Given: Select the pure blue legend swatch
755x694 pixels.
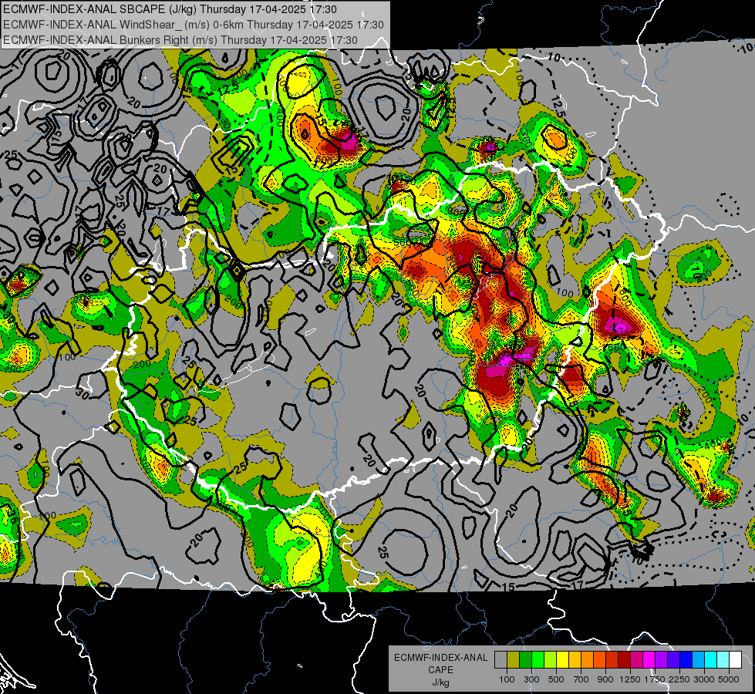Looking at the screenshot, I should click(686, 659).
